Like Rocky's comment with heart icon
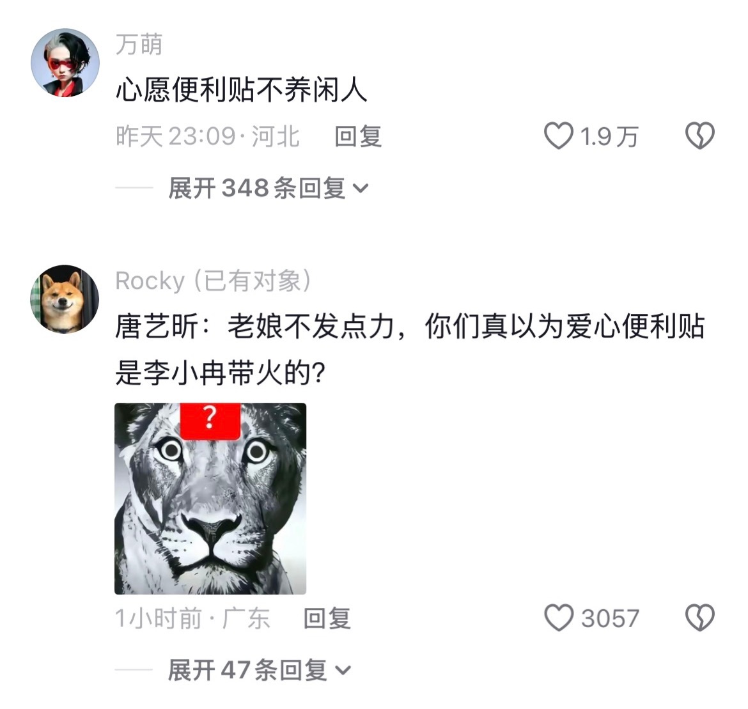This screenshot has width=748, height=709. 559,618
